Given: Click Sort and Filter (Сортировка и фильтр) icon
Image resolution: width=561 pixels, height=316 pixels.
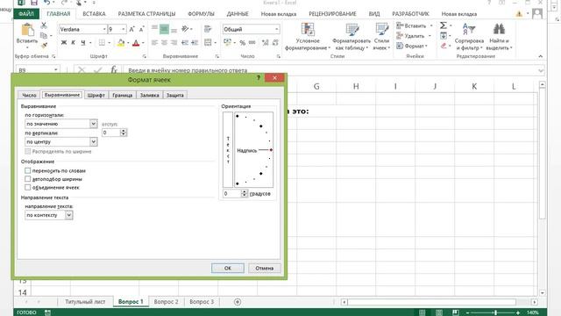Looking at the screenshot, I should (x=469, y=29).
